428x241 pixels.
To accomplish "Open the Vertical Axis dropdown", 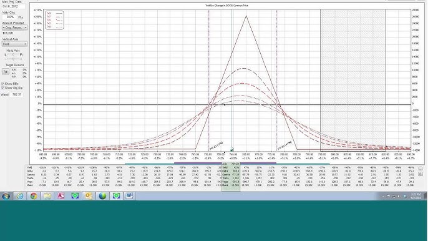I will [14, 44].
